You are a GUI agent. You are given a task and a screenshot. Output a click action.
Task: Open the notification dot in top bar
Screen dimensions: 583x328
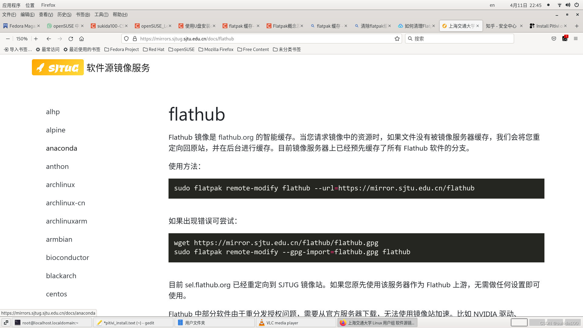click(x=548, y=5)
